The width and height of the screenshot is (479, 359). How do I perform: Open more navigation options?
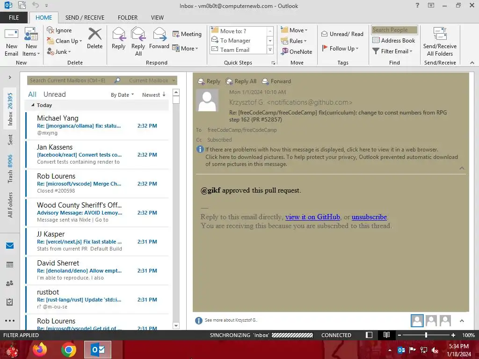click(10, 321)
